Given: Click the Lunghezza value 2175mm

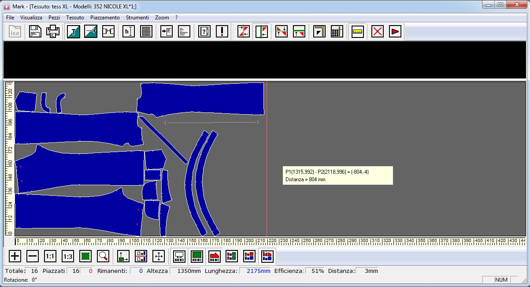Looking at the screenshot, I should click(x=256, y=271).
